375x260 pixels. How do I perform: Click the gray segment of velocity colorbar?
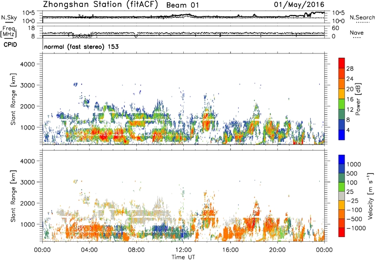pyautogui.click(x=342, y=196)
